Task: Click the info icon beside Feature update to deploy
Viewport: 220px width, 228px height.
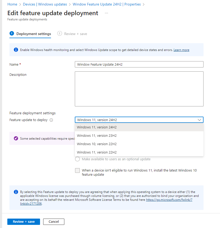Action: pyautogui.click(x=51, y=120)
